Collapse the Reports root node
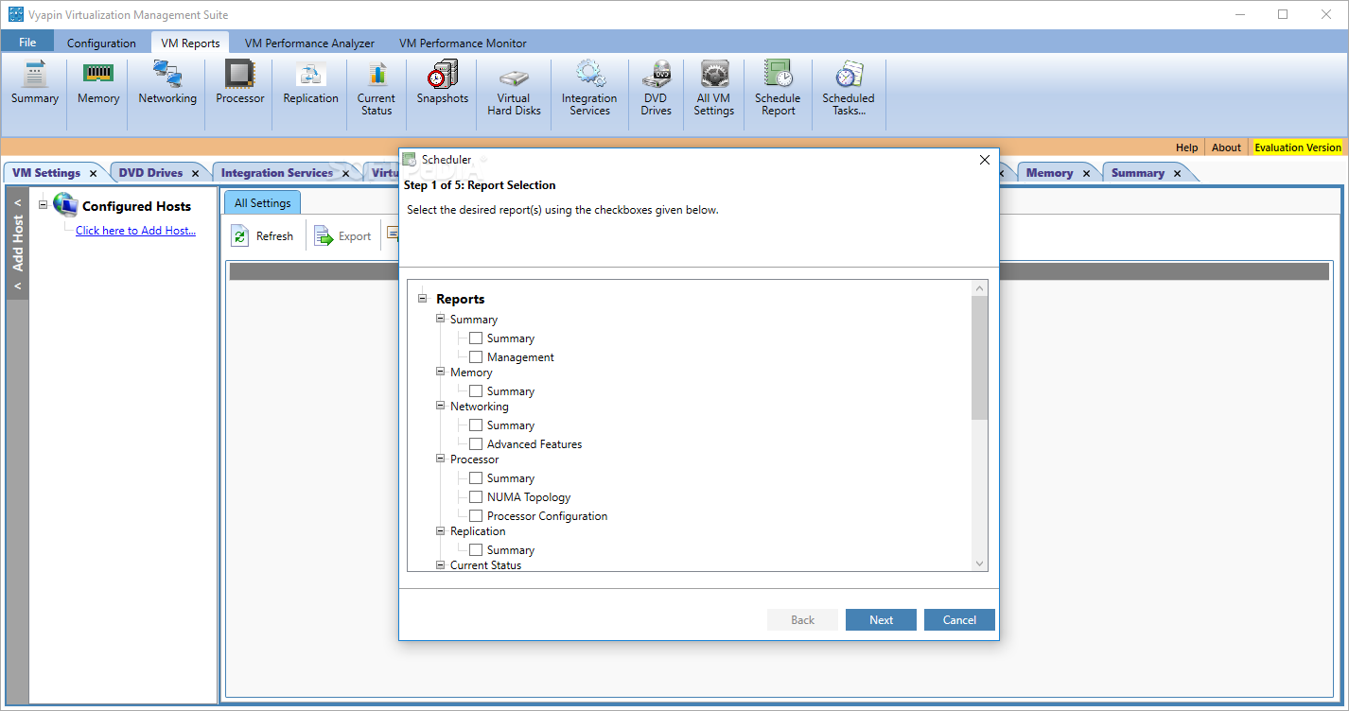The height and width of the screenshot is (711, 1349). (422, 298)
